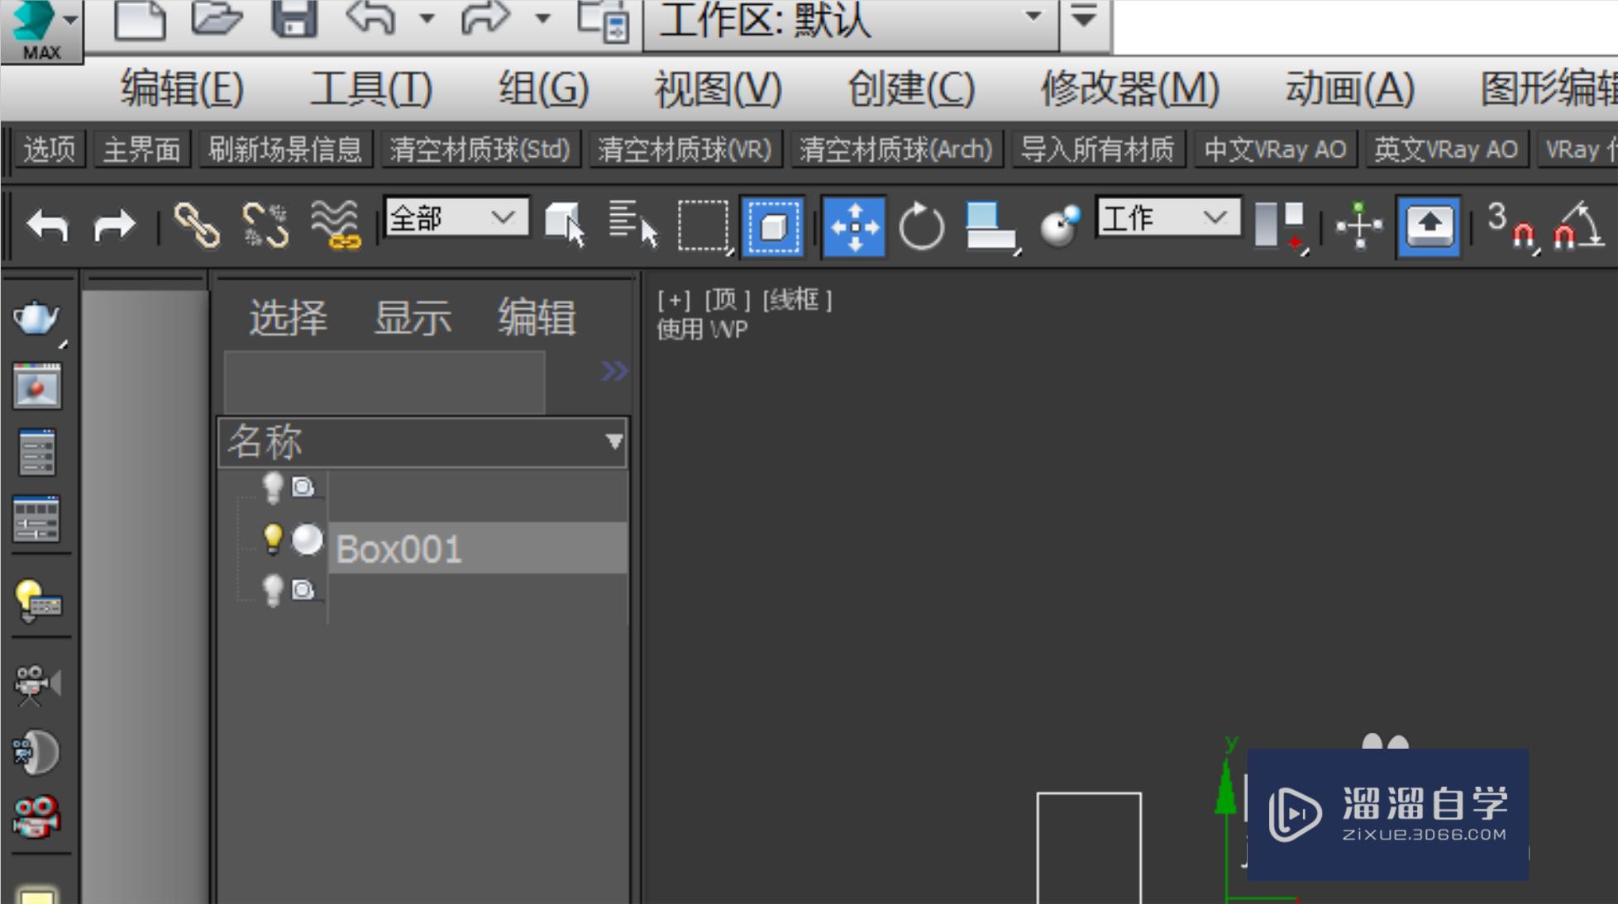Select the Bind to Space Warp tool
This screenshot has width=1618, height=904.
pyautogui.click(x=335, y=226)
